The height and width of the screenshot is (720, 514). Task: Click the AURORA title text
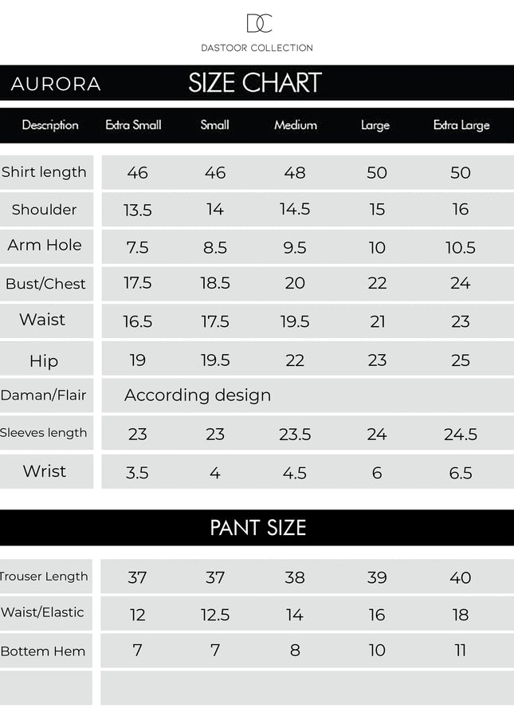[56, 84]
